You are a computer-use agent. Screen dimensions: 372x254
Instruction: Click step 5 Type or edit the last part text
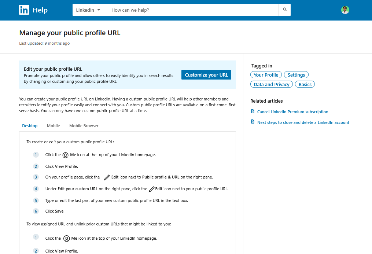[x=117, y=200]
